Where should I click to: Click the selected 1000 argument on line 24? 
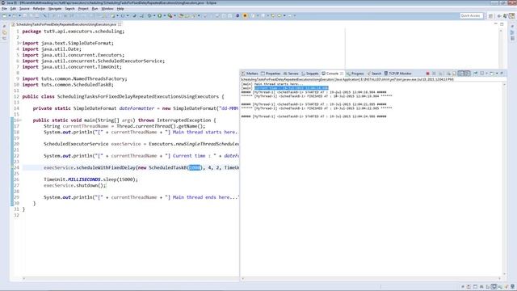pos(195,167)
